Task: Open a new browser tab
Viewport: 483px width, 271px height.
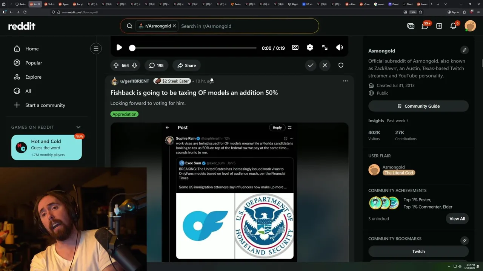Action: point(437,4)
